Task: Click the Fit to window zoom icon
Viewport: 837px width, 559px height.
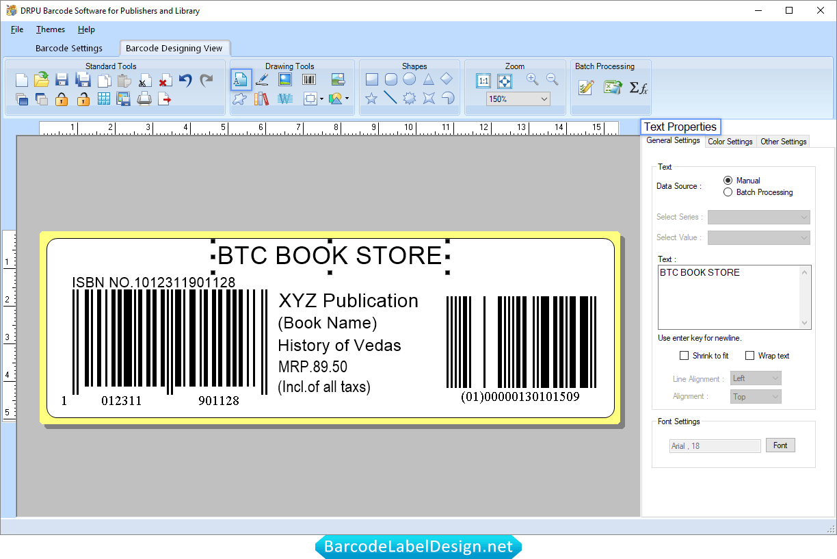Action: click(505, 81)
